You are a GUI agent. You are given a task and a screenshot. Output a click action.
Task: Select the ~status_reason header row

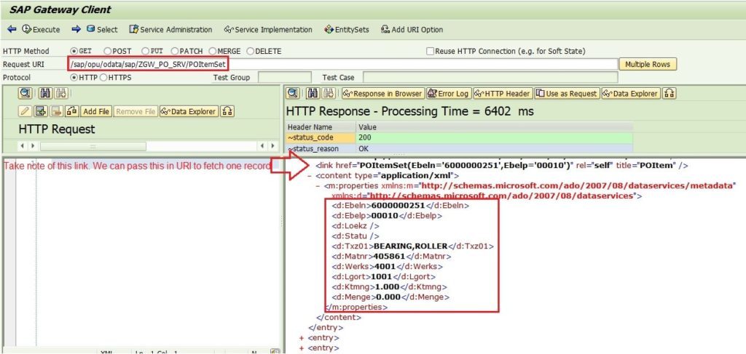click(x=321, y=148)
